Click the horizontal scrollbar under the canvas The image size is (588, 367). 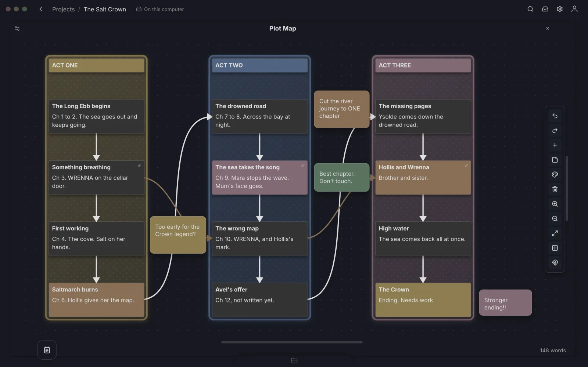(x=292, y=342)
